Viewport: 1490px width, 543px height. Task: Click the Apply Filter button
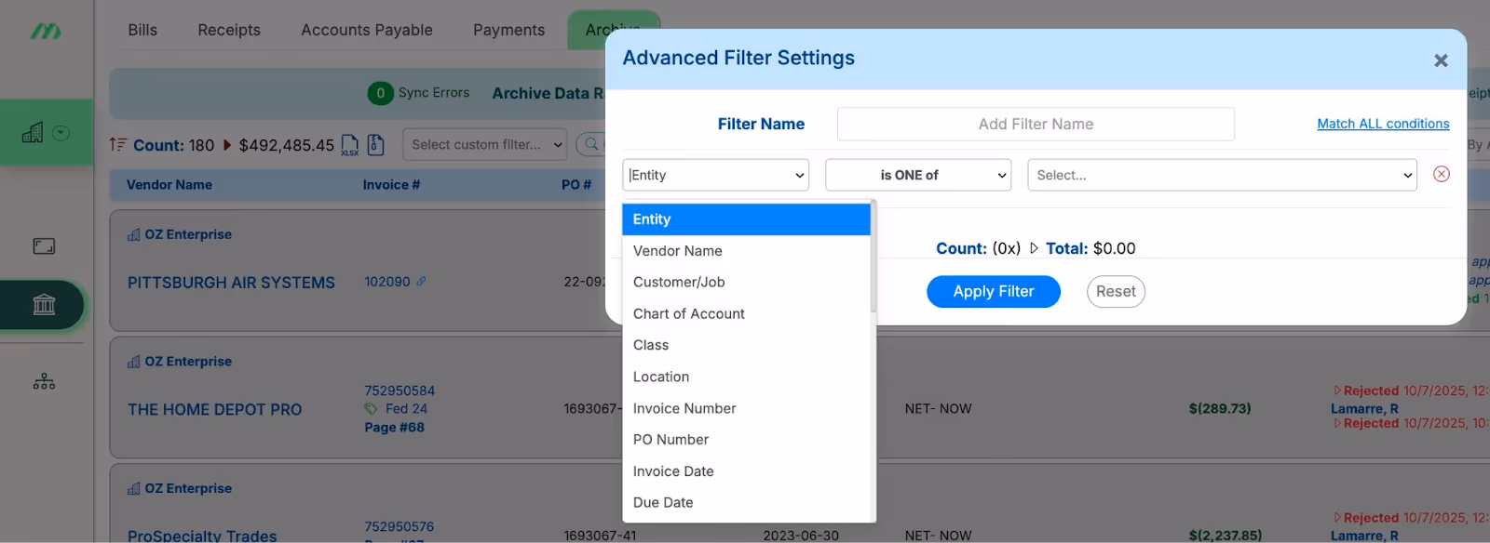point(994,291)
